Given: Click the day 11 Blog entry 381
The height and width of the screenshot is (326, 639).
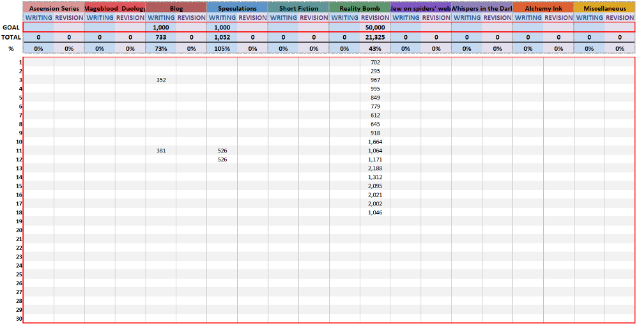Looking at the screenshot, I should coord(161,151).
